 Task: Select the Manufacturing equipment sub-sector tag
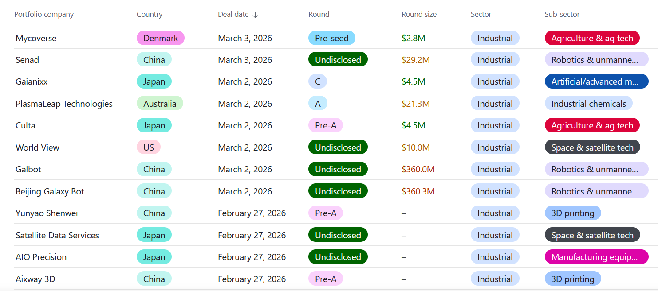[x=594, y=257]
